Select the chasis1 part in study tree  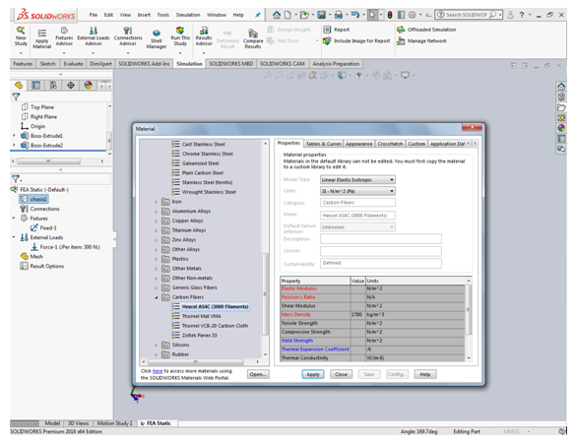pos(33,199)
